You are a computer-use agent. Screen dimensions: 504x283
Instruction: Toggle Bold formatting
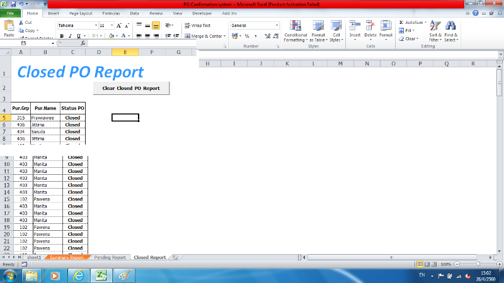point(62,36)
